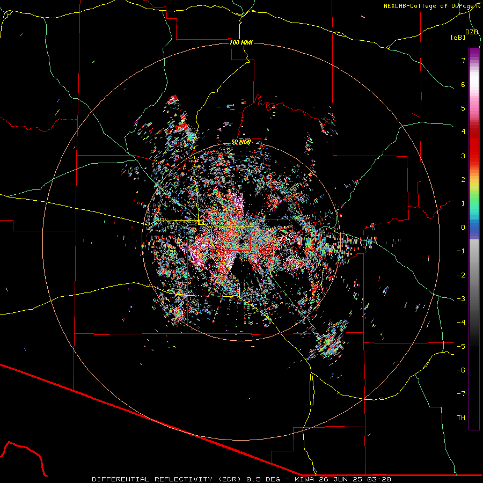
Task: Click the 5 value on the color scale
Action: point(463,108)
